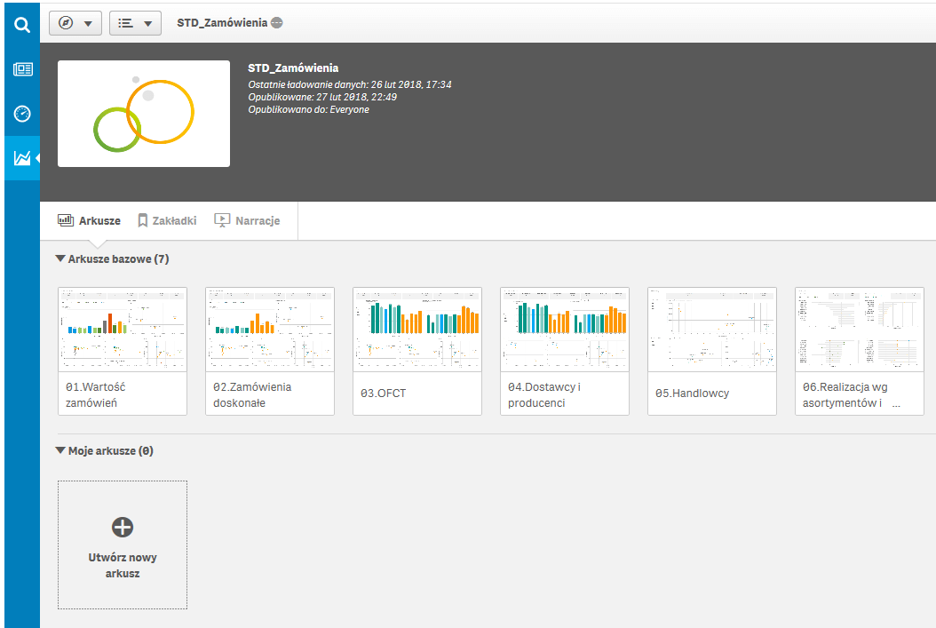
Task: Open sheet 01.Wartość zamówień
Action: [123, 351]
